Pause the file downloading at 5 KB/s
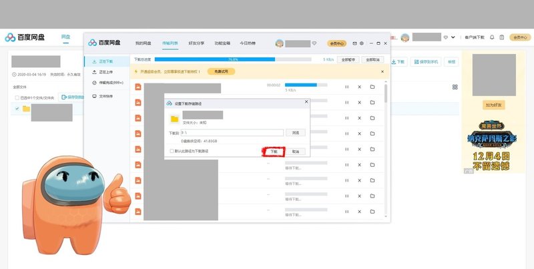 (346, 87)
